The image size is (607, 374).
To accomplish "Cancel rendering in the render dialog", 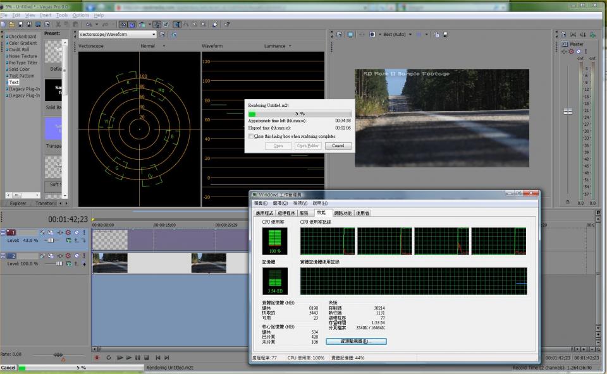I will click(338, 146).
